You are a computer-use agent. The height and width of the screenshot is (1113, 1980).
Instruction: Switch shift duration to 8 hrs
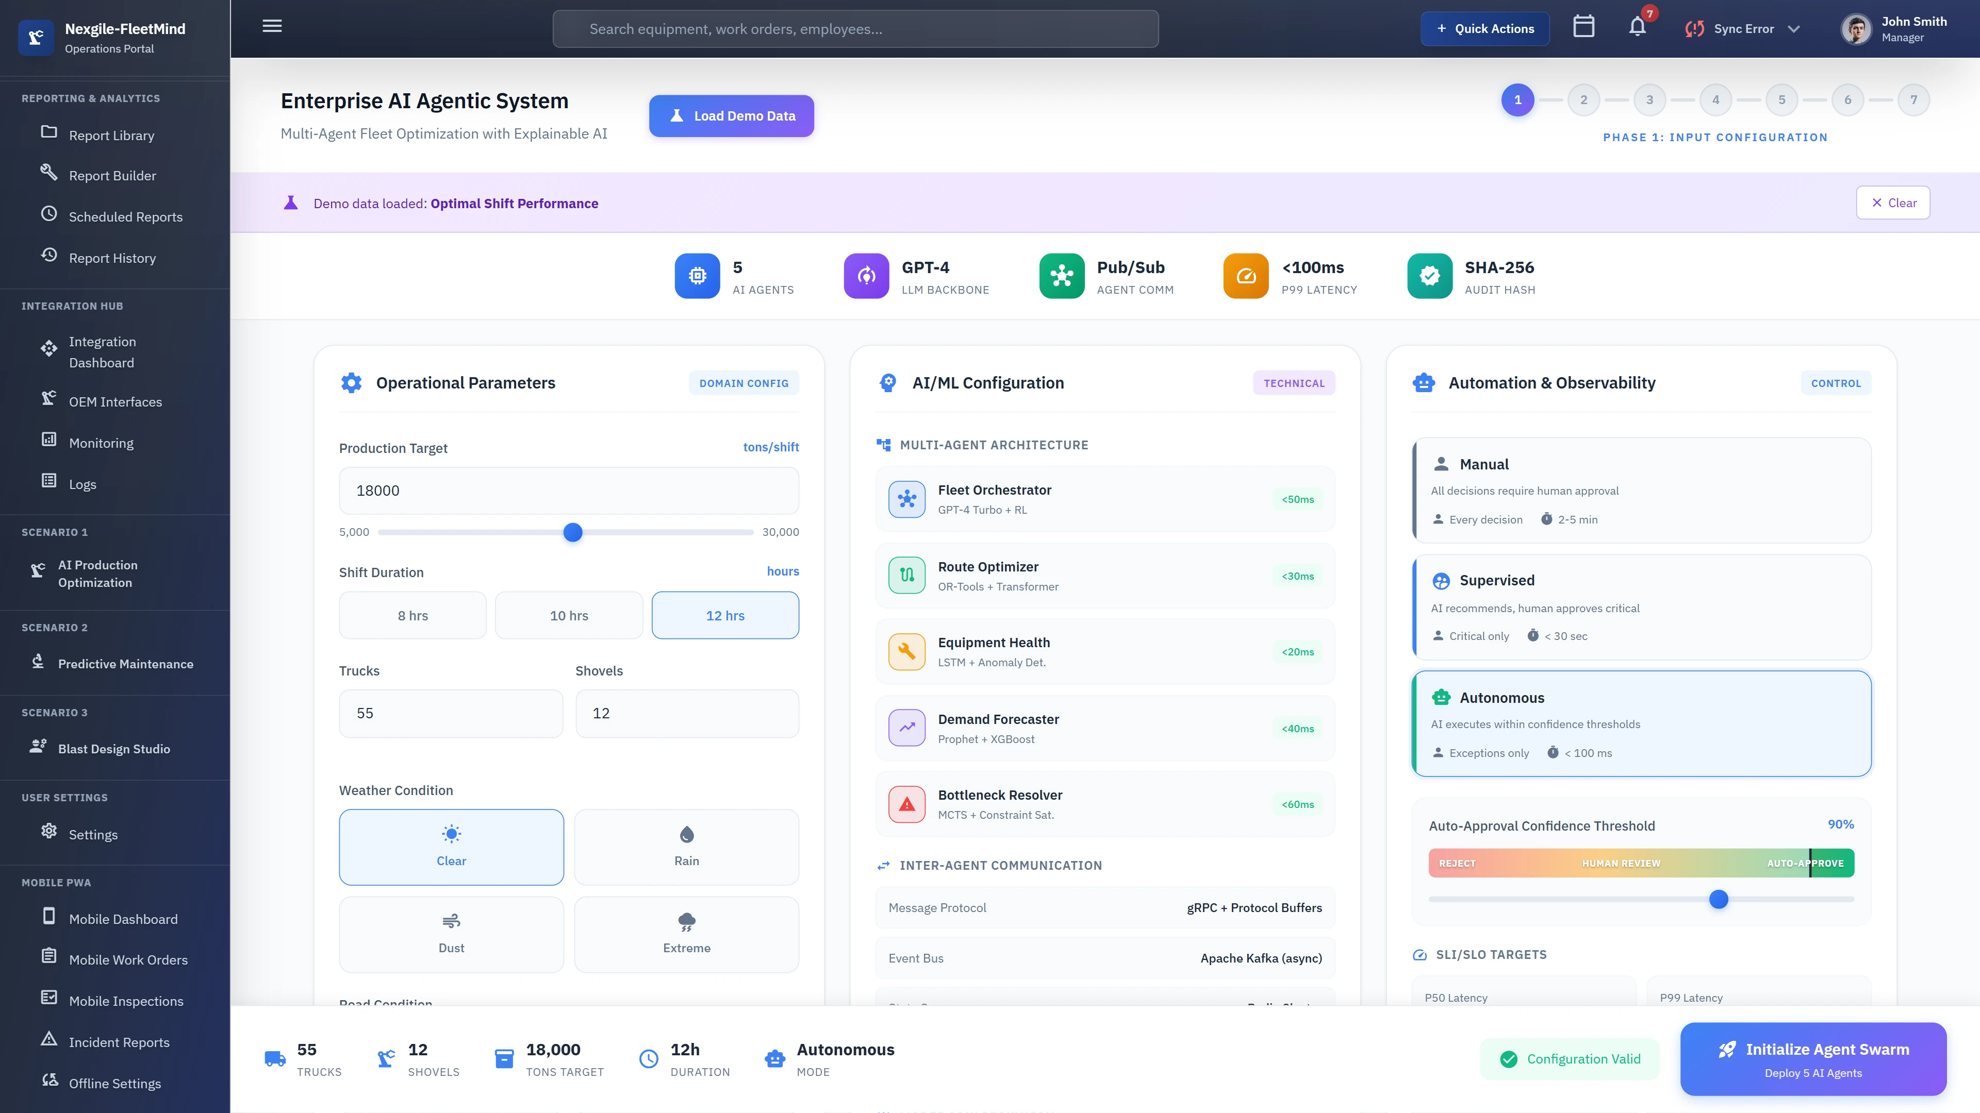[x=412, y=615]
